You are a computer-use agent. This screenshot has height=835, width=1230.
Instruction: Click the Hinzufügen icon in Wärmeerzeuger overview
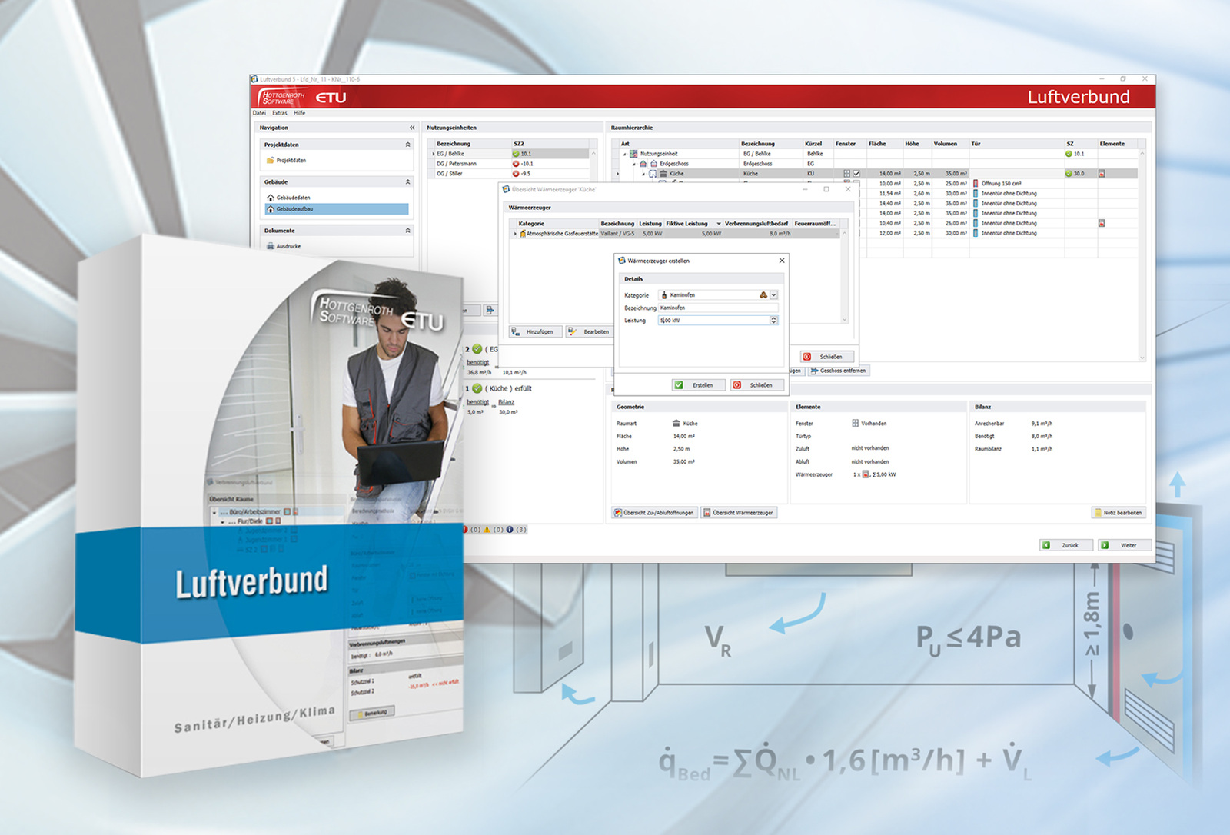514,332
